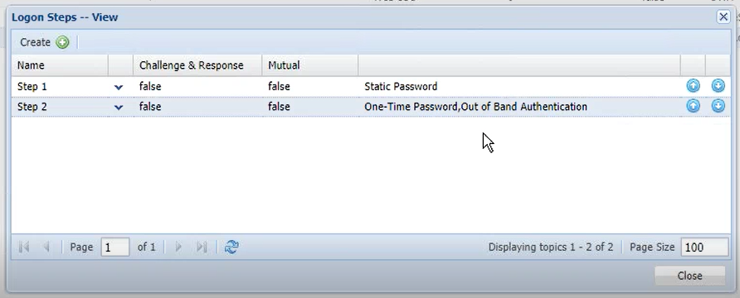This screenshot has height=298, width=740.
Task: Click the Page Size input field
Action: (x=704, y=247)
